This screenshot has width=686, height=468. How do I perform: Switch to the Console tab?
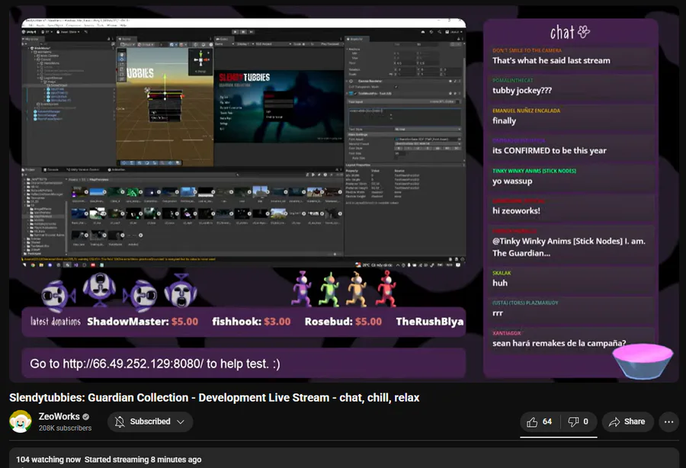tap(52, 170)
